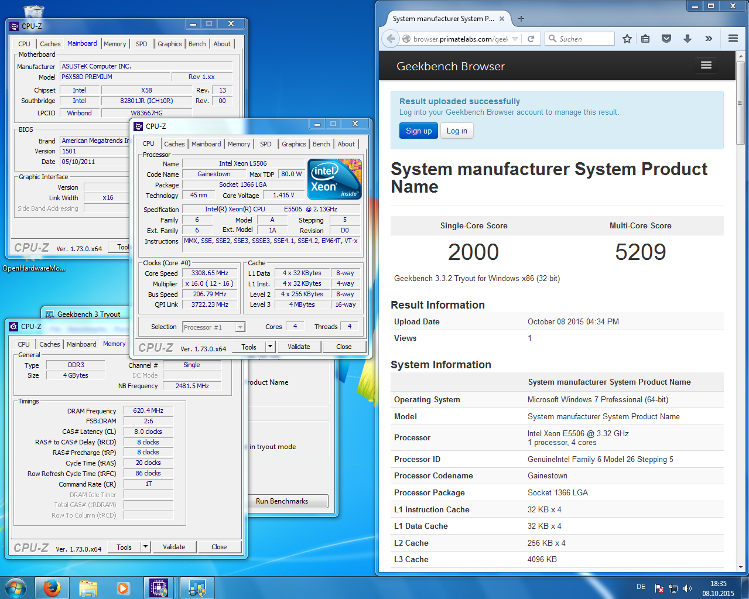This screenshot has width=749, height=599.
Task: Show more Firefox toolbar tools
Action: [x=709, y=39]
